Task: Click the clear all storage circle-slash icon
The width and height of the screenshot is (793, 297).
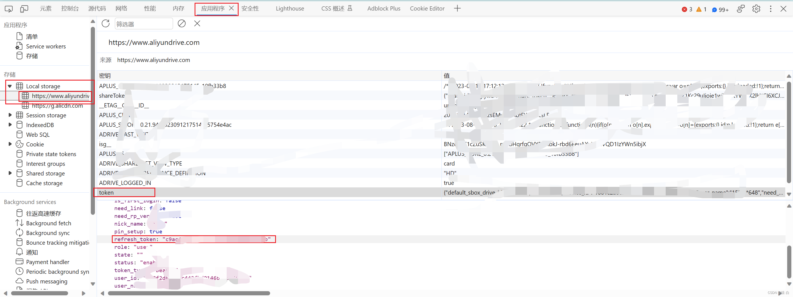Action: tap(182, 24)
